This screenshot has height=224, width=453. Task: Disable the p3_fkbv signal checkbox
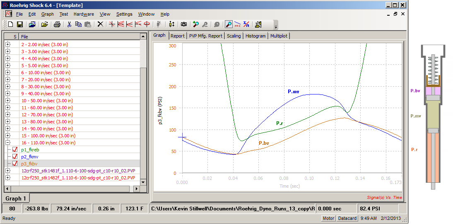pyautogui.click(x=15, y=164)
